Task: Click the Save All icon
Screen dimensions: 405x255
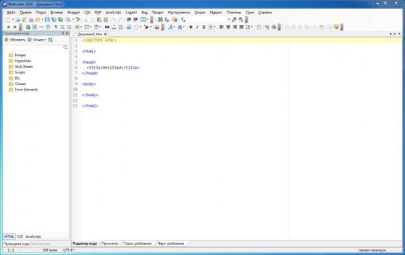Action: [x=54, y=20]
